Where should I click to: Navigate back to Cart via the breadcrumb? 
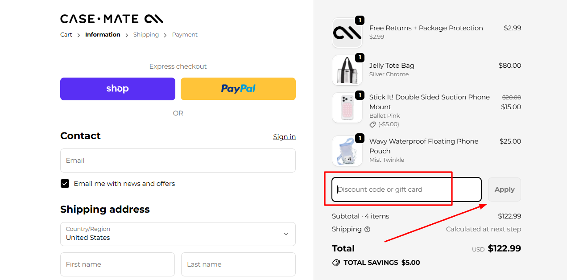tap(66, 34)
